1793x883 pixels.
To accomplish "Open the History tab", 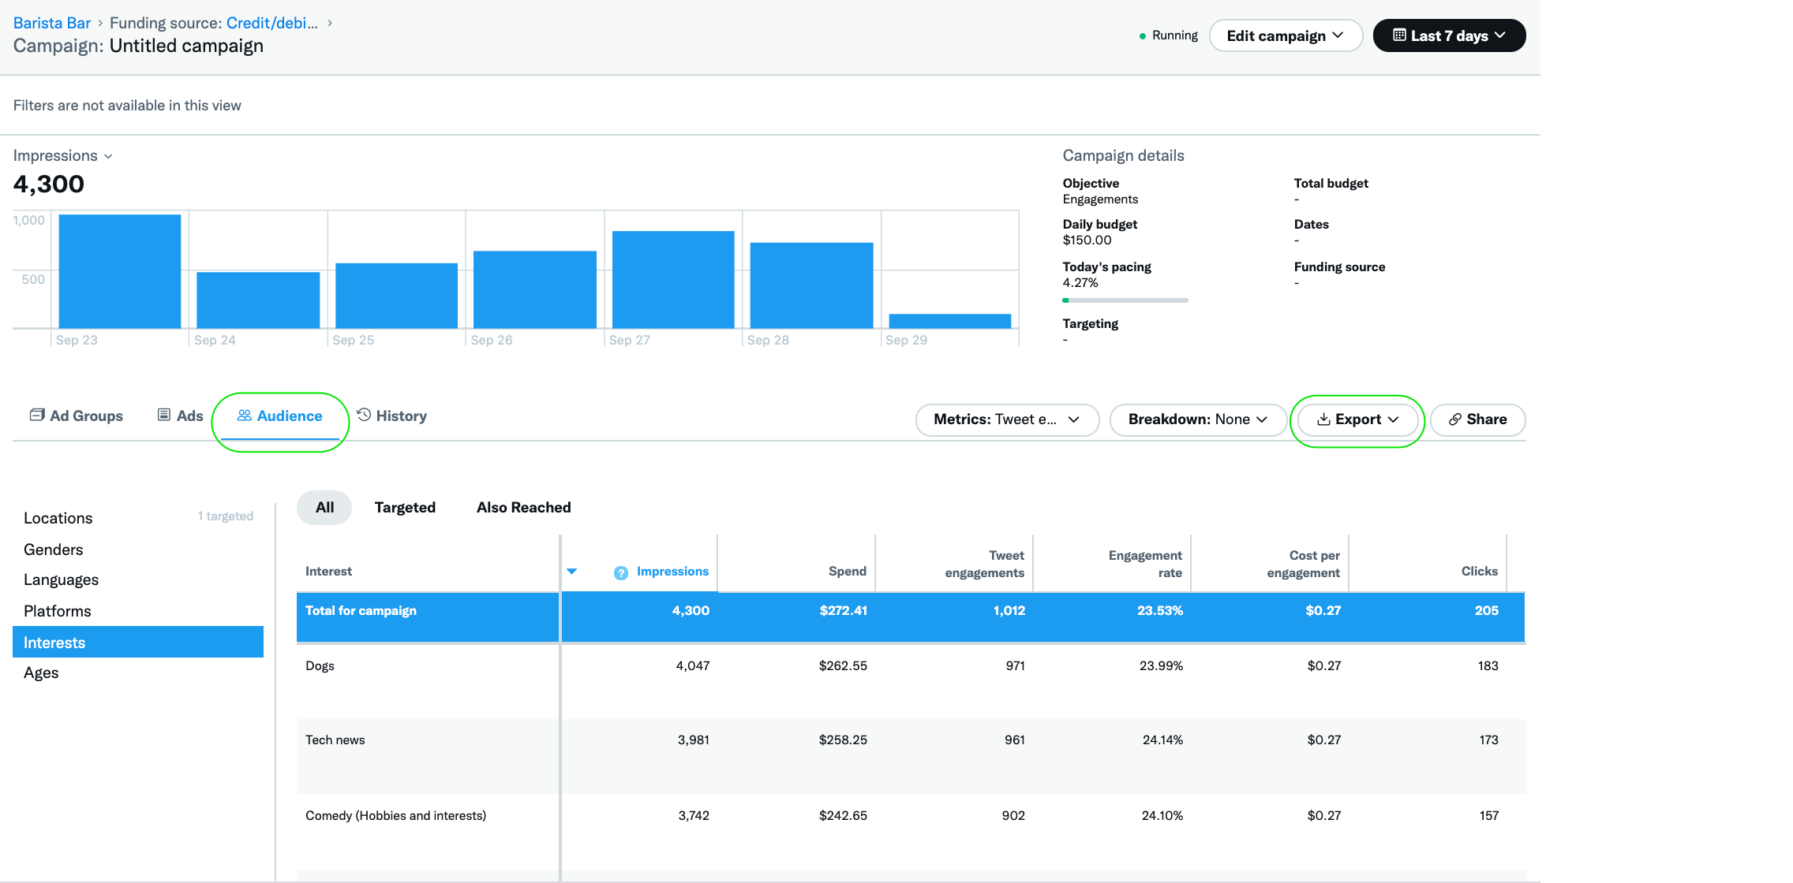I will (392, 415).
